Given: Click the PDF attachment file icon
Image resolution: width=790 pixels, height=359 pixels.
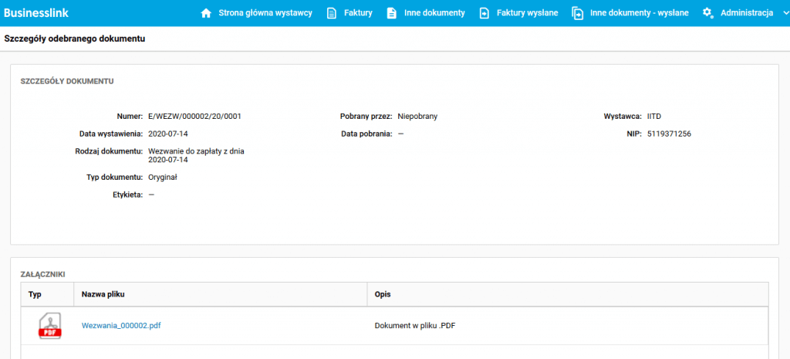Looking at the screenshot, I should click(50, 325).
